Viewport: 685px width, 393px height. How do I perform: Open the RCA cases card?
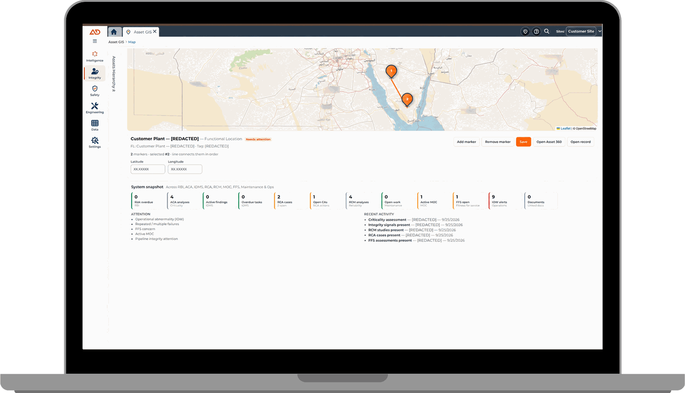(x=291, y=201)
